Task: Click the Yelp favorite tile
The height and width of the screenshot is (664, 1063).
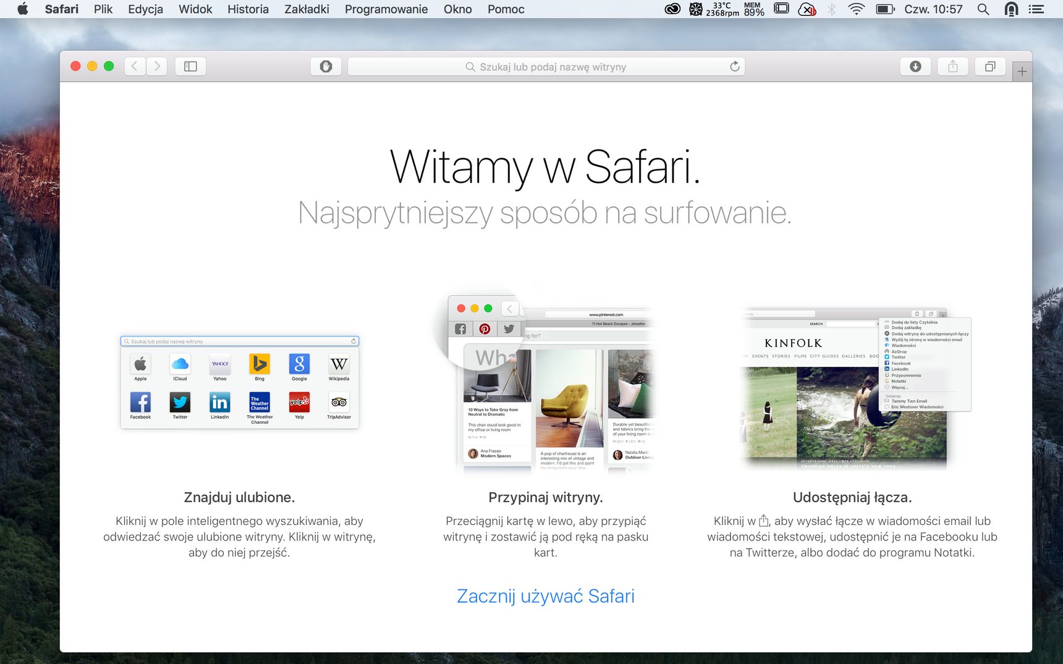Action: click(x=299, y=406)
